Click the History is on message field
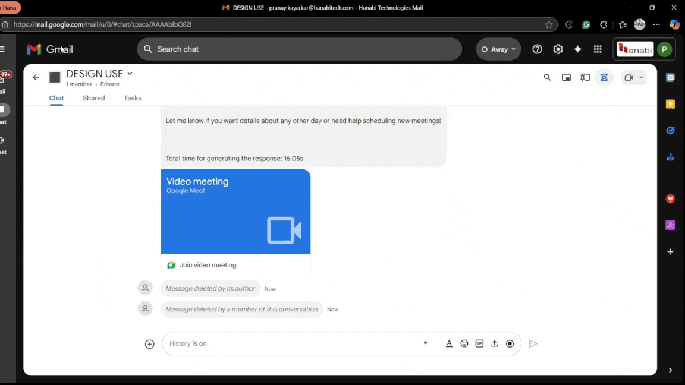Viewport: 685px width, 385px height. (291, 343)
